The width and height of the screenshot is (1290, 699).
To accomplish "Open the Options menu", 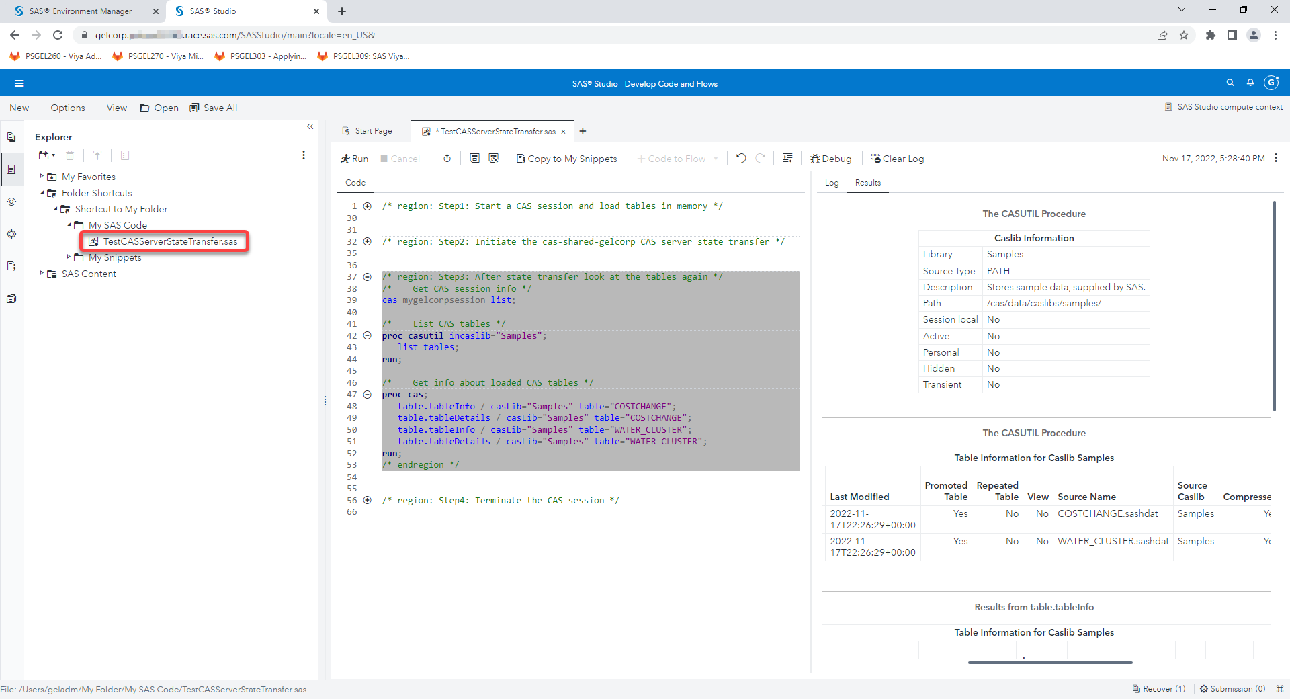I will coord(68,108).
